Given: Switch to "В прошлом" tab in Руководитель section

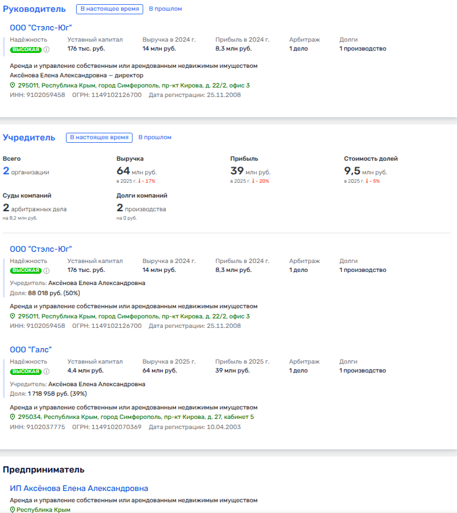Looking at the screenshot, I should [x=165, y=9].
